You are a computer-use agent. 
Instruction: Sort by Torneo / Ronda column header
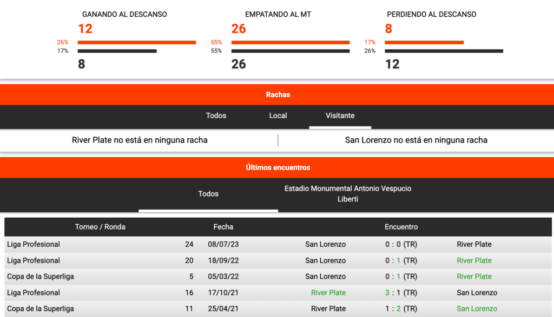click(x=100, y=227)
